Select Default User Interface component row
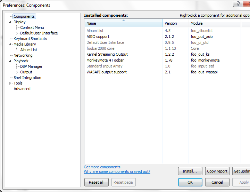The height and width of the screenshot is (192, 250). pyautogui.click(x=167, y=42)
